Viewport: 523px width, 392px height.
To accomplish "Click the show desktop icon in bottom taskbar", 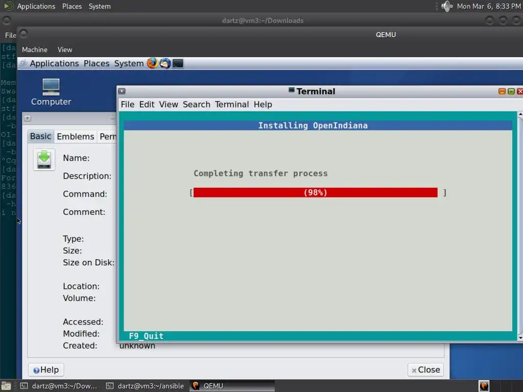I will [6, 386].
